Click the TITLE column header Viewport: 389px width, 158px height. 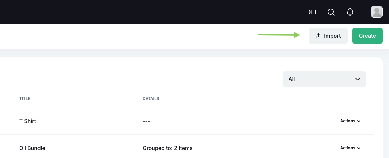click(x=25, y=99)
